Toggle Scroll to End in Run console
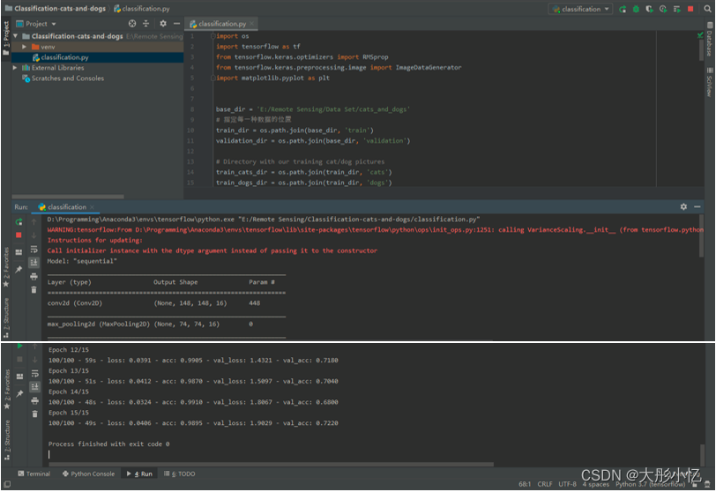The height and width of the screenshot is (492, 716). point(34,263)
